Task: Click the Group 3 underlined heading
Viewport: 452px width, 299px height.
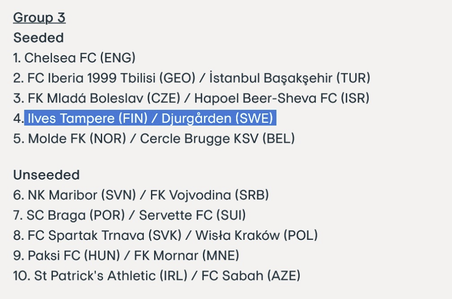Action: pos(39,18)
